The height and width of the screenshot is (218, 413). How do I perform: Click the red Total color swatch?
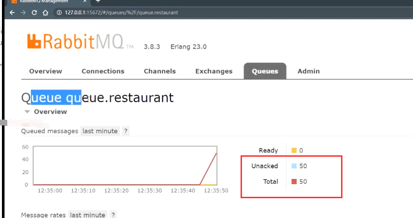click(x=294, y=181)
